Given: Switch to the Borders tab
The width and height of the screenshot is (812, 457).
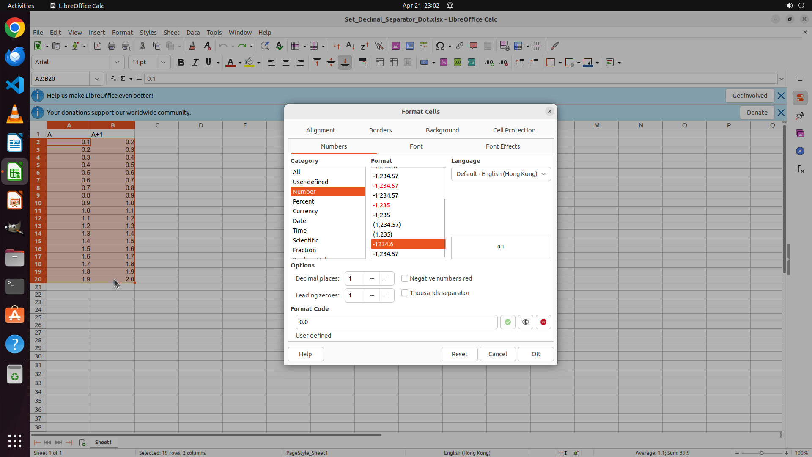Looking at the screenshot, I should (x=380, y=130).
